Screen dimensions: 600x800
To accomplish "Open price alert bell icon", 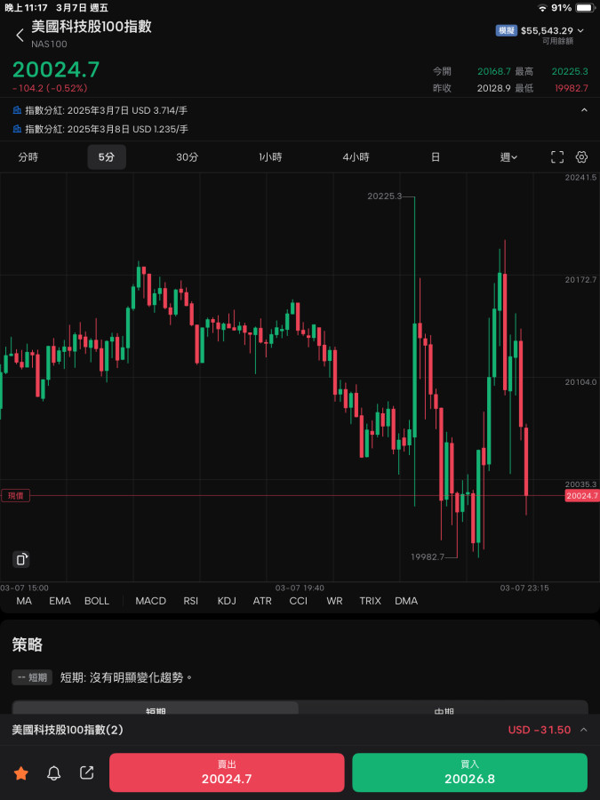I will pyautogui.click(x=53, y=773).
